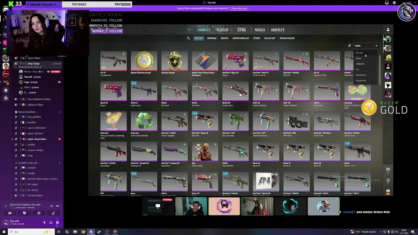Create channel in SOHBET ODALARI category

point(59,163)
